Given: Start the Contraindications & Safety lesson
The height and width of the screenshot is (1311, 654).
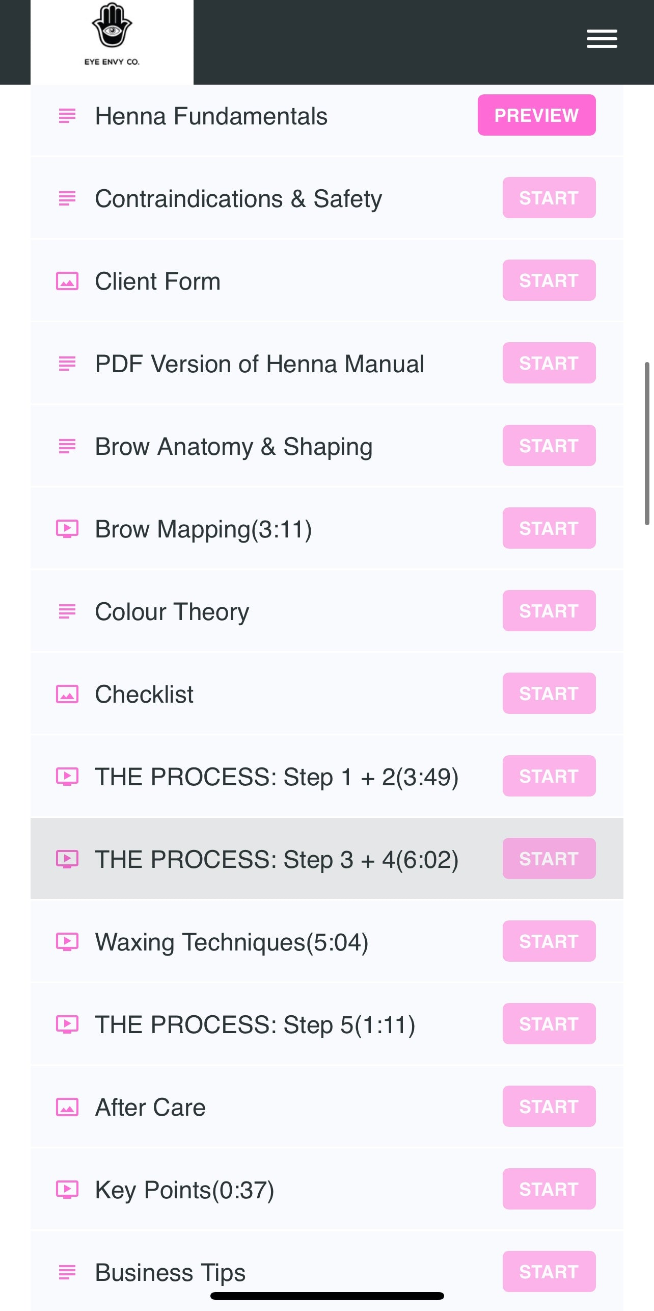Looking at the screenshot, I should point(549,198).
